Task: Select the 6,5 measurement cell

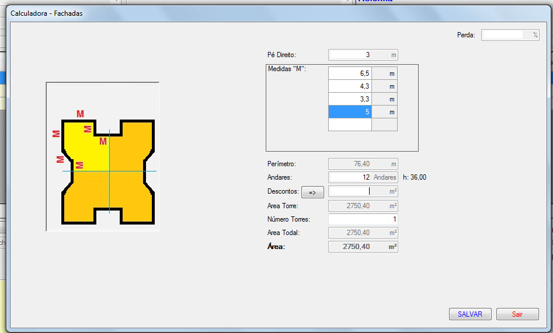Action: [350, 73]
